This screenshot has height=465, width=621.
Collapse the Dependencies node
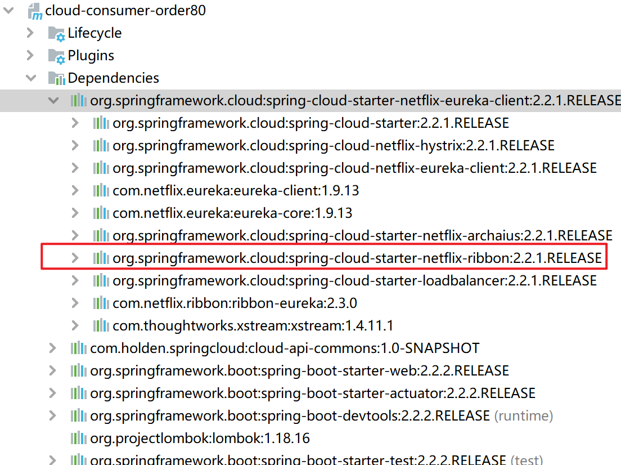point(30,78)
